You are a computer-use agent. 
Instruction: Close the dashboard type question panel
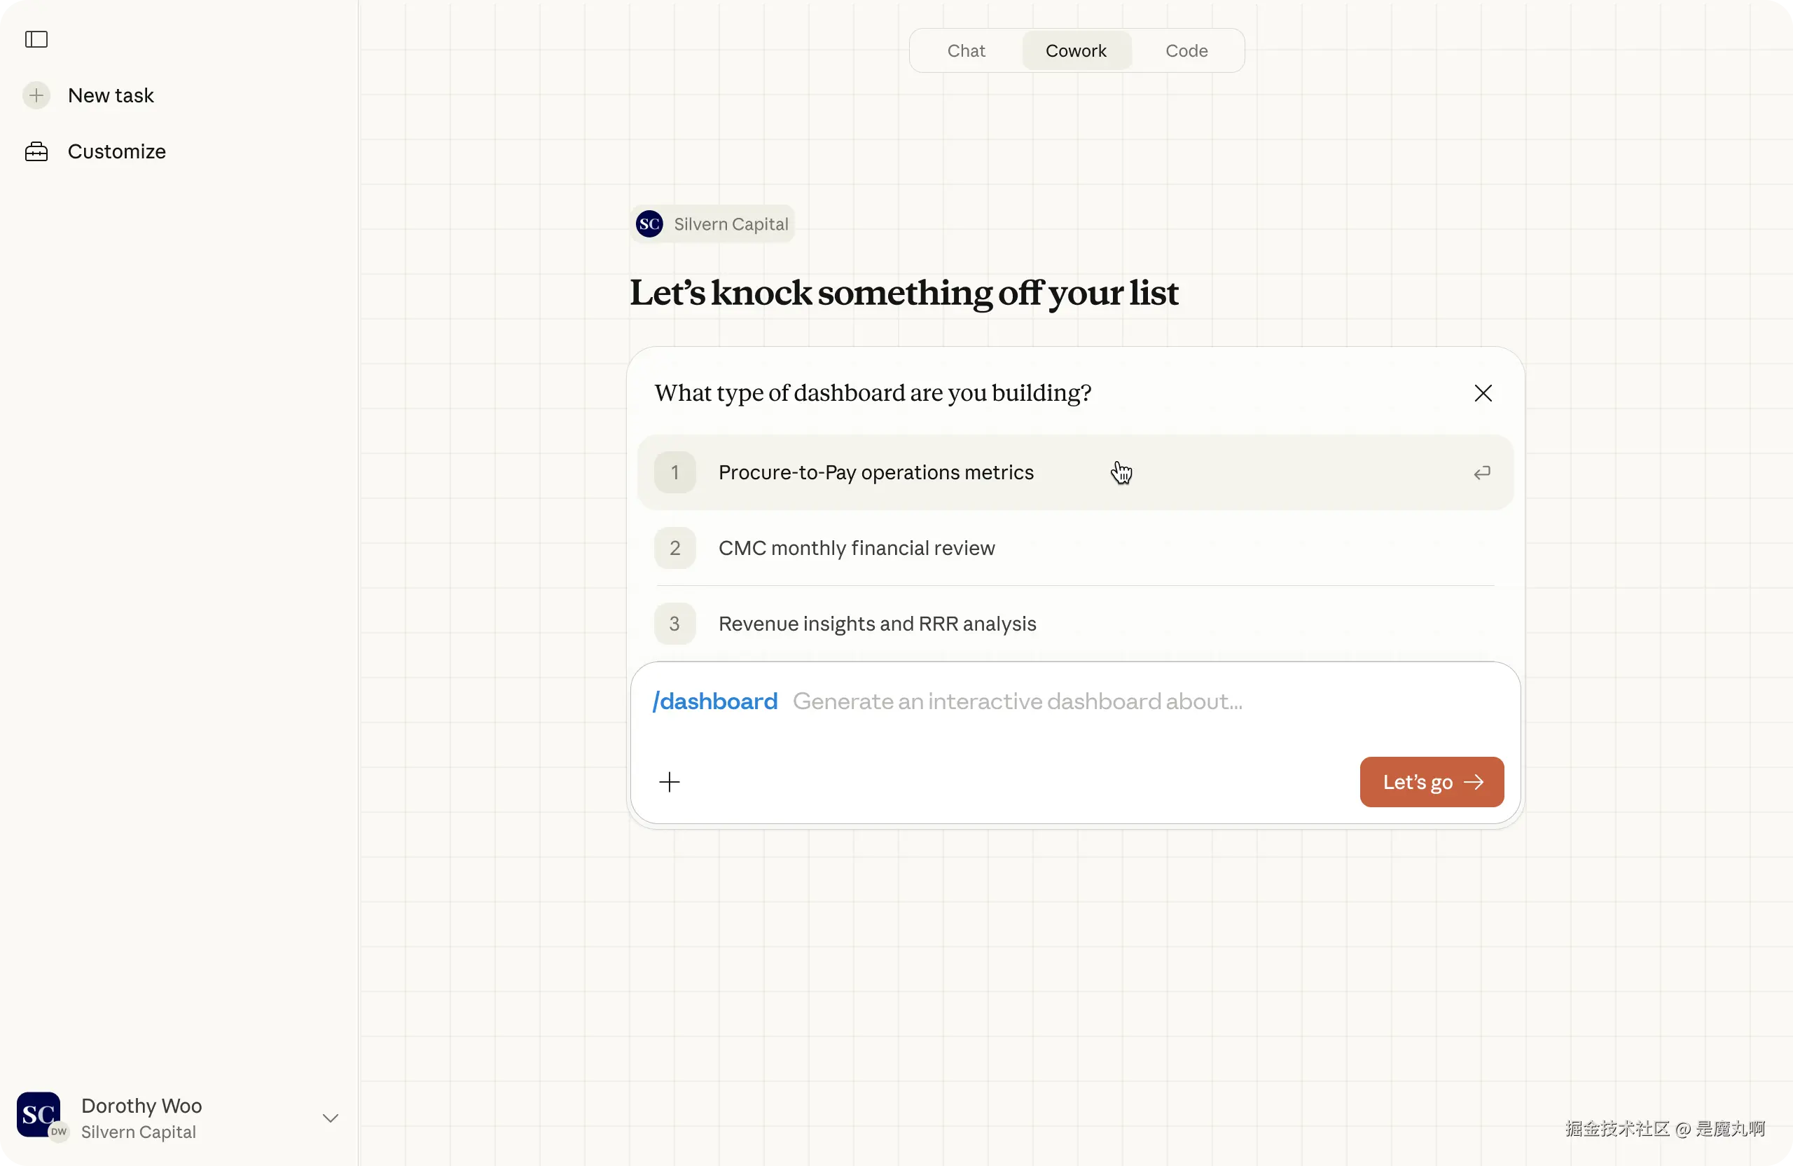pyautogui.click(x=1483, y=392)
